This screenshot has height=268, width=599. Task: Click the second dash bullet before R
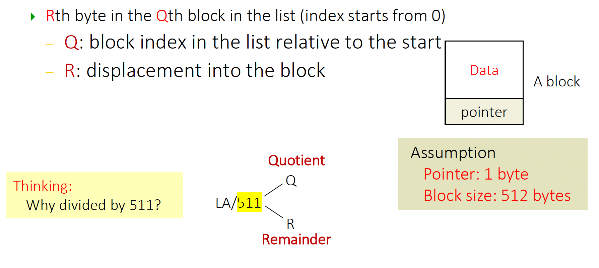50,72
